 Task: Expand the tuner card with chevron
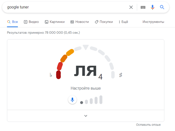tap(86, 116)
